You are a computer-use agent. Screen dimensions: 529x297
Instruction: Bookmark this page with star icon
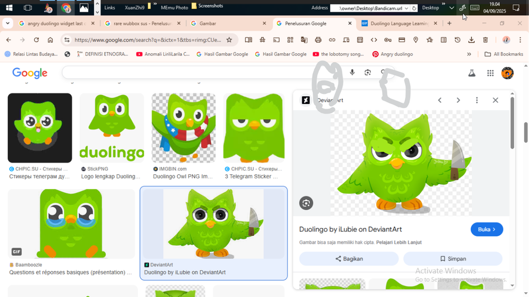point(229,40)
